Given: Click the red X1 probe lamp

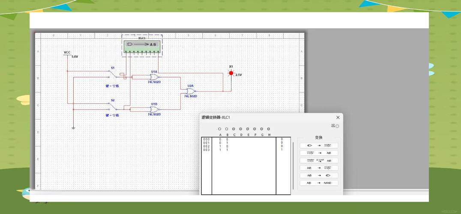Looking at the screenshot, I should pos(231,73).
